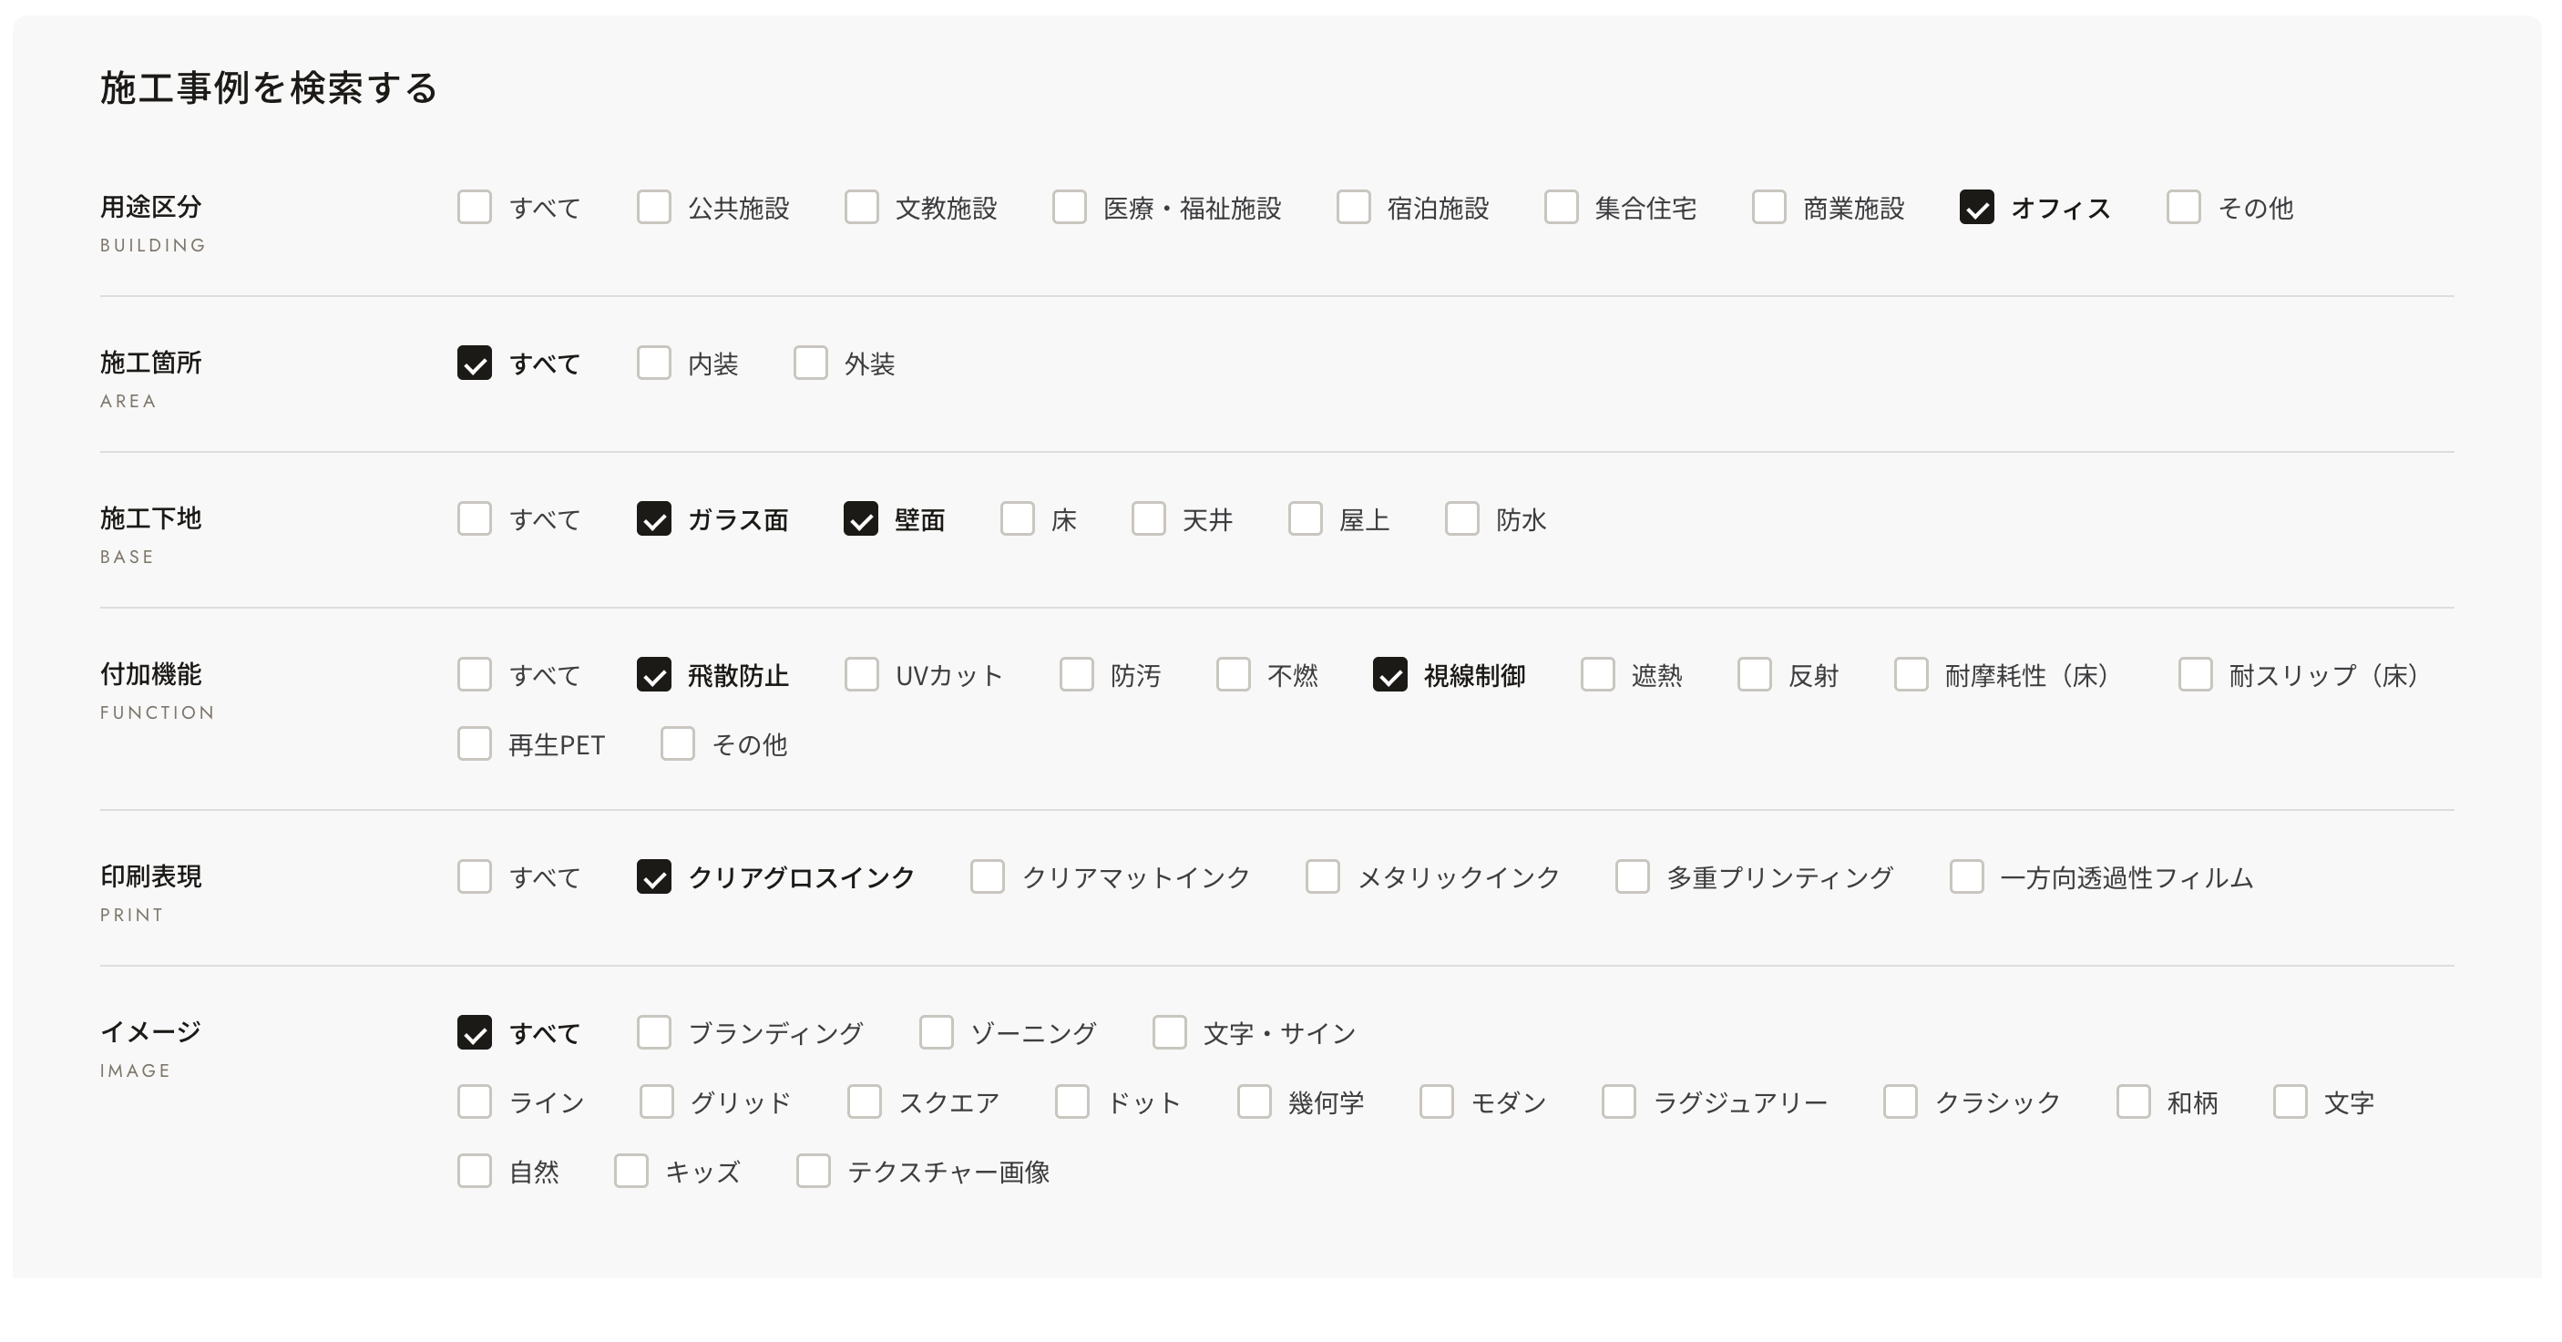Enable 耐摩耗性（床） checkbox
The image size is (2562, 1342).
[x=1911, y=674]
